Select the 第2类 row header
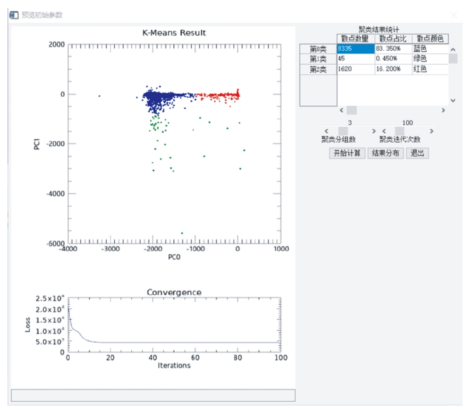469x412 pixels. point(318,70)
